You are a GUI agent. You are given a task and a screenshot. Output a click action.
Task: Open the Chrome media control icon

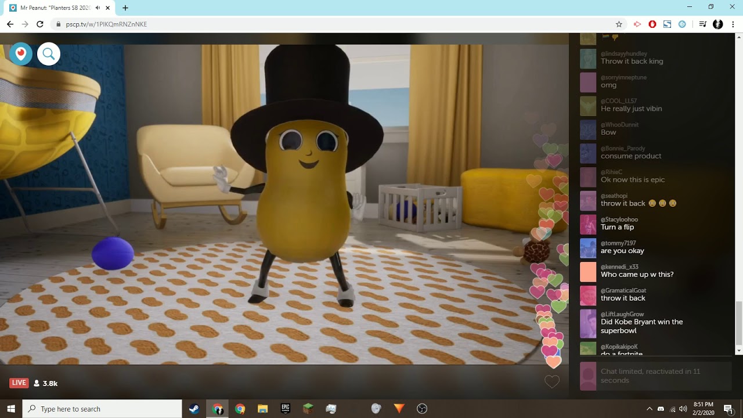tap(702, 24)
